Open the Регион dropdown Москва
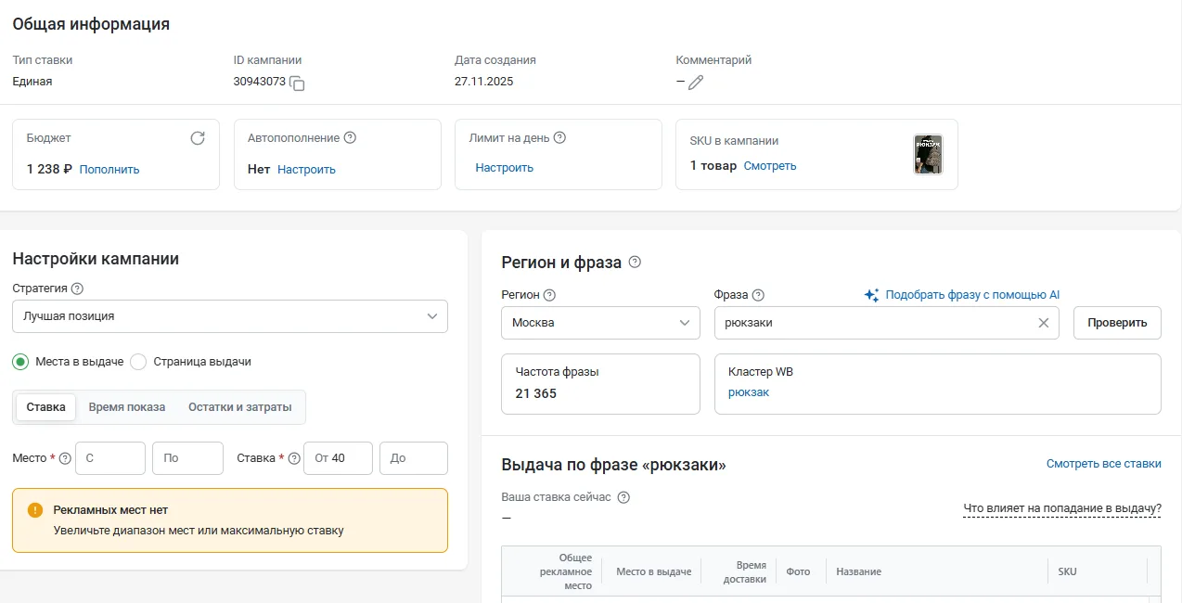This screenshot has width=1182, height=603. tap(600, 323)
